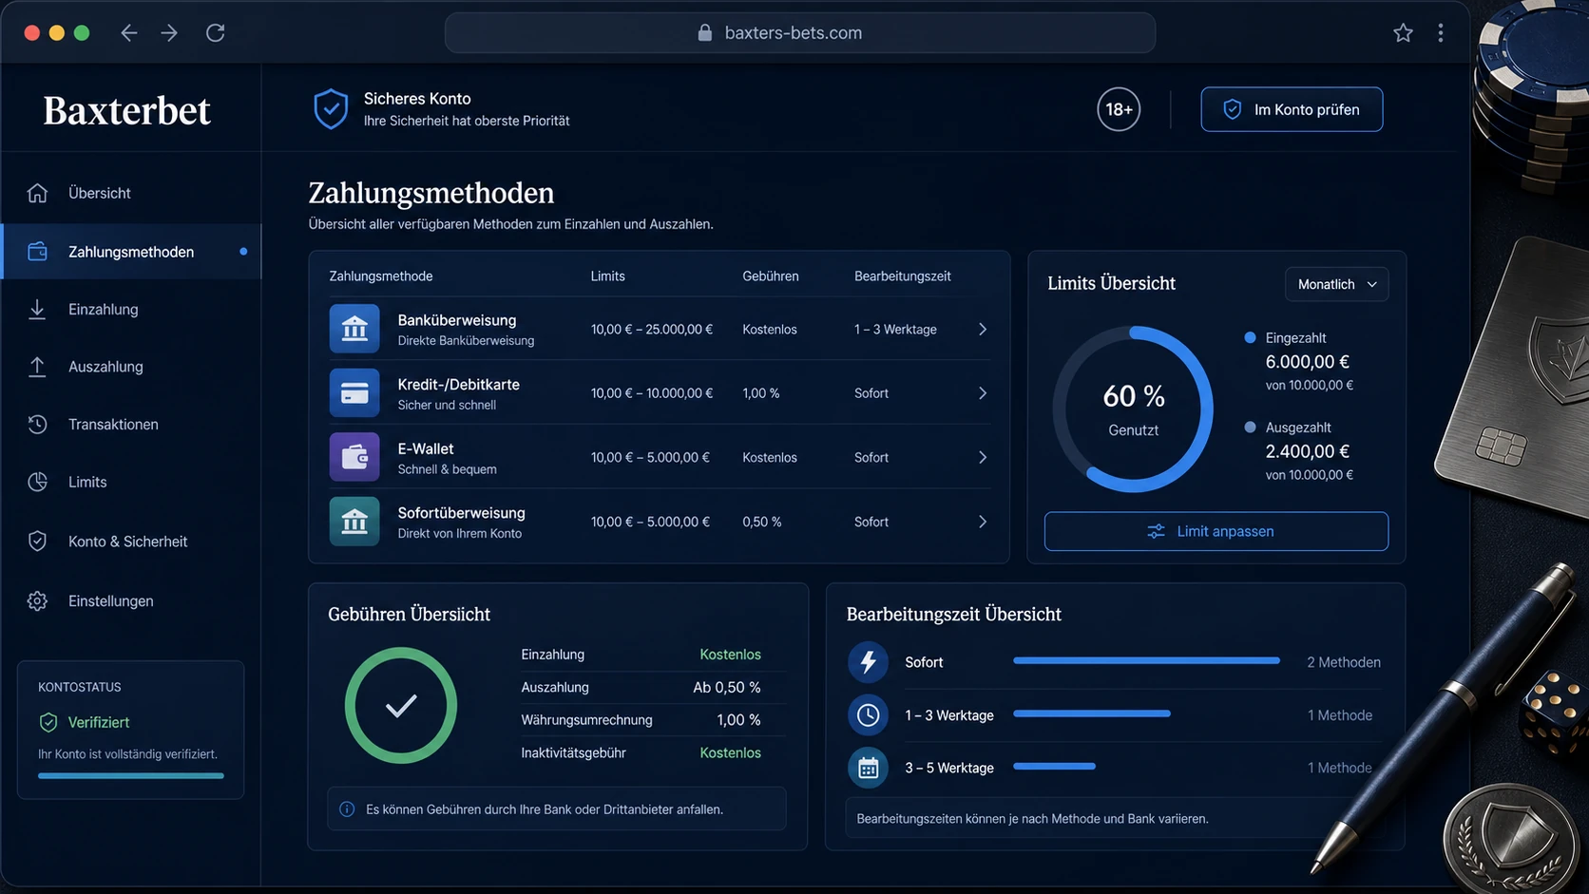Image resolution: width=1589 pixels, height=894 pixels.
Task: Click the Limit anpassen button
Action: (1216, 531)
